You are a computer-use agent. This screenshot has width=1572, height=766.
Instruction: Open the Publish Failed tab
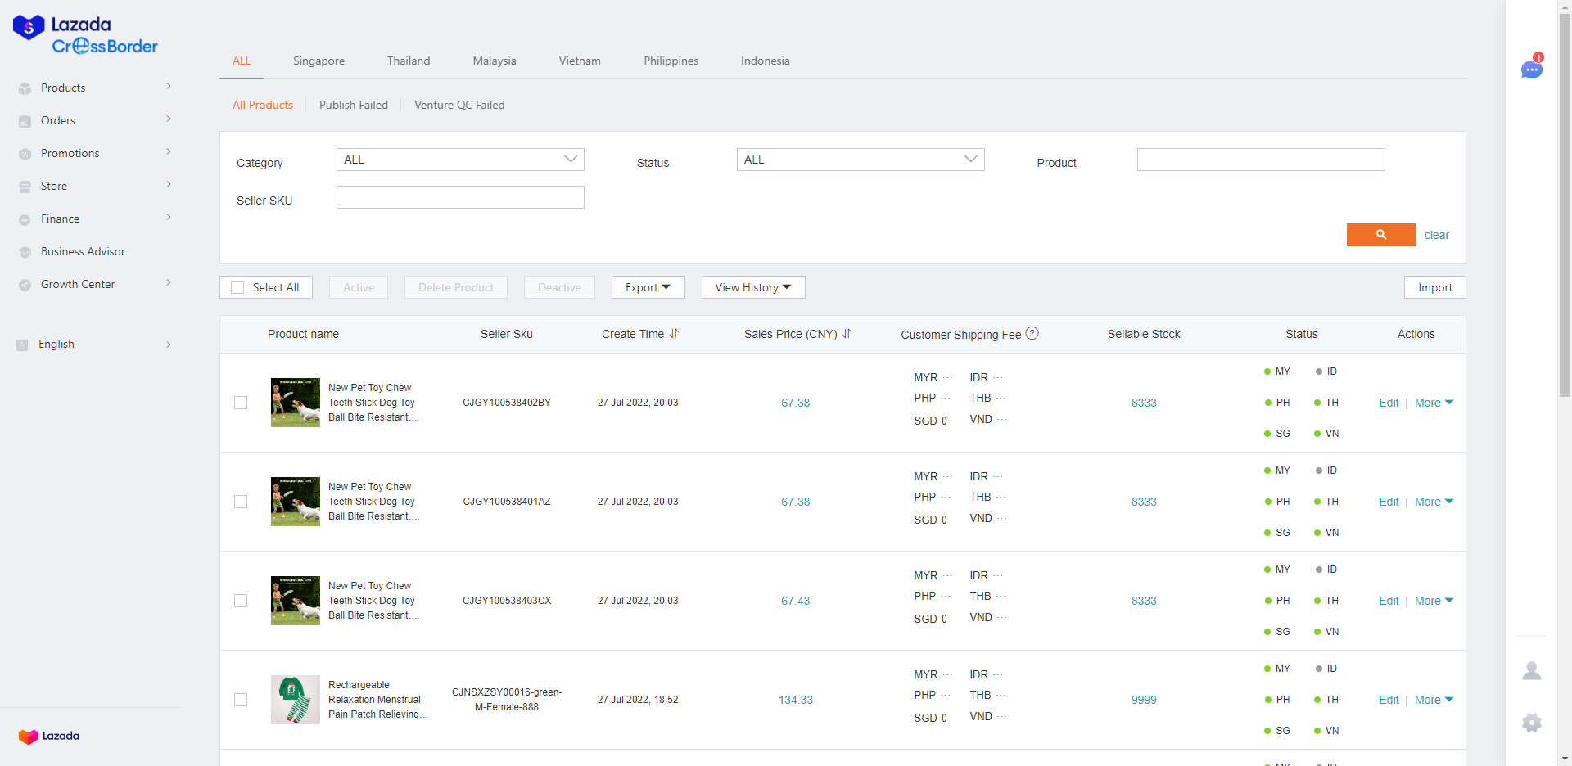pos(354,105)
